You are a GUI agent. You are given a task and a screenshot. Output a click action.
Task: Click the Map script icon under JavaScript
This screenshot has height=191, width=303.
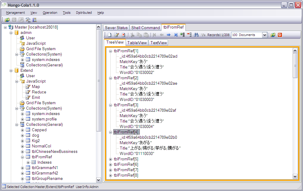[28, 86]
